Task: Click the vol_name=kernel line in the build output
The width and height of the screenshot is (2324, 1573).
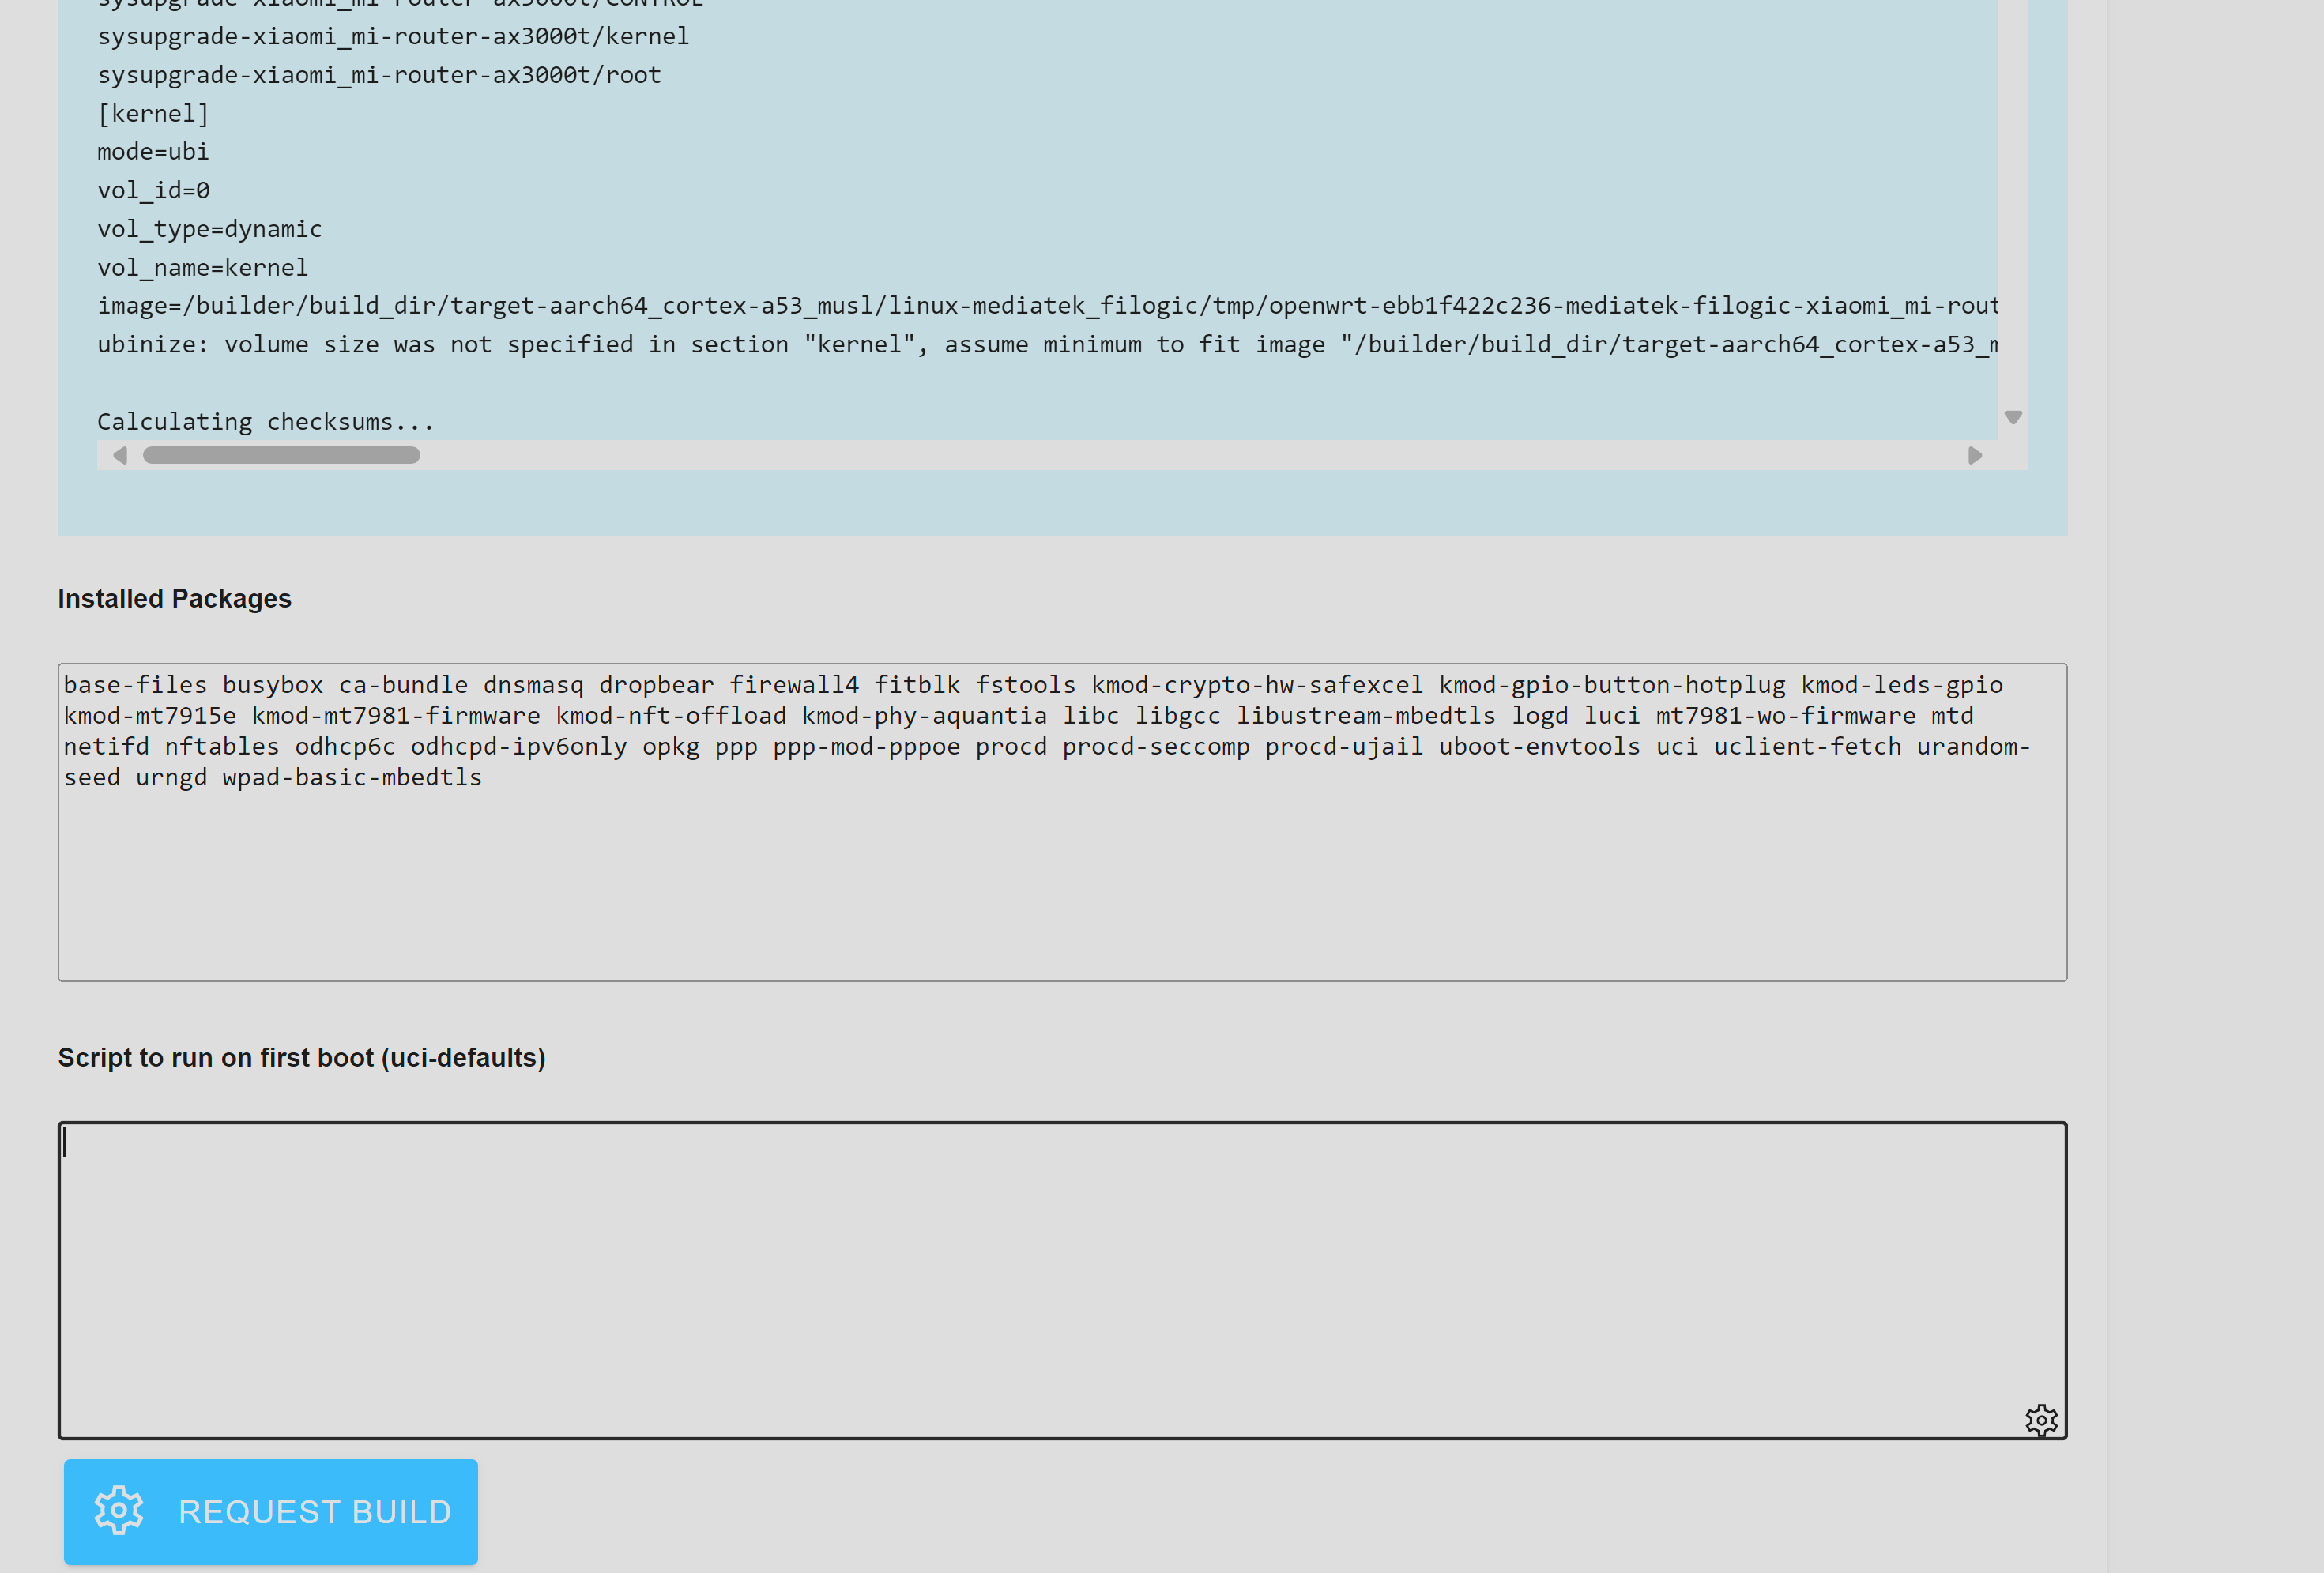Action: click(x=202, y=267)
